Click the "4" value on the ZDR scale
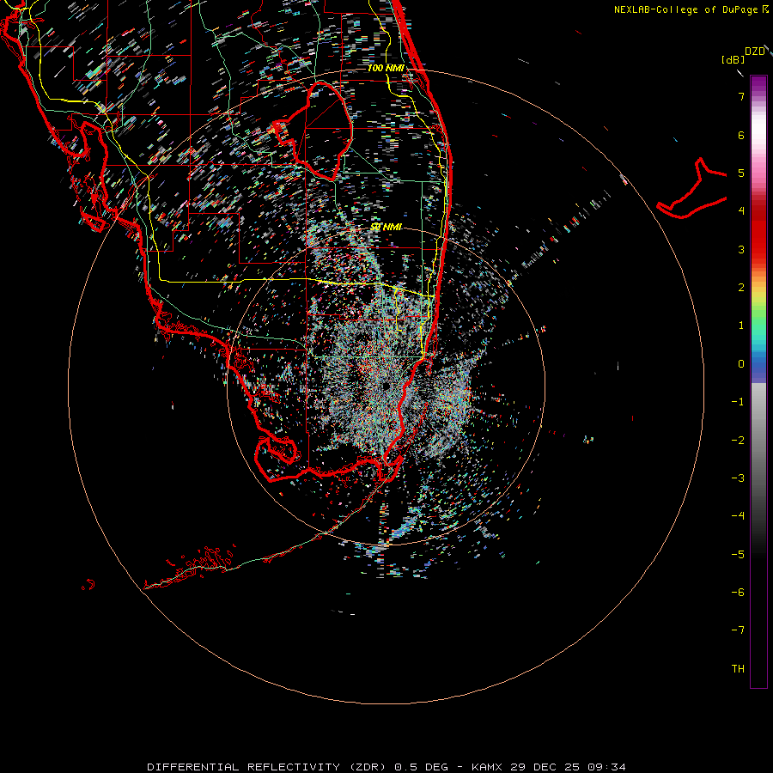The height and width of the screenshot is (773, 773). pyautogui.click(x=741, y=211)
